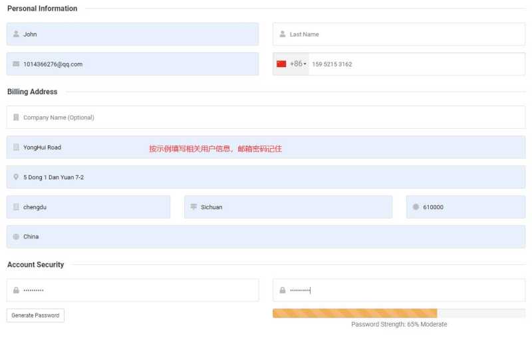The width and height of the screenshot is (532, 338).
Task: Focus the postcode field containing 610000
Action: tap(466, 207)
